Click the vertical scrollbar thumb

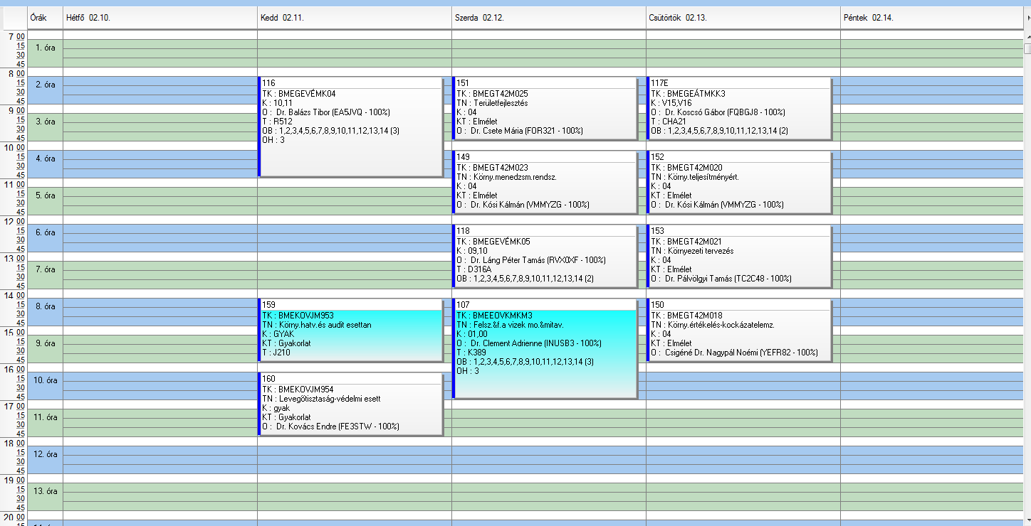point(1027,49)
